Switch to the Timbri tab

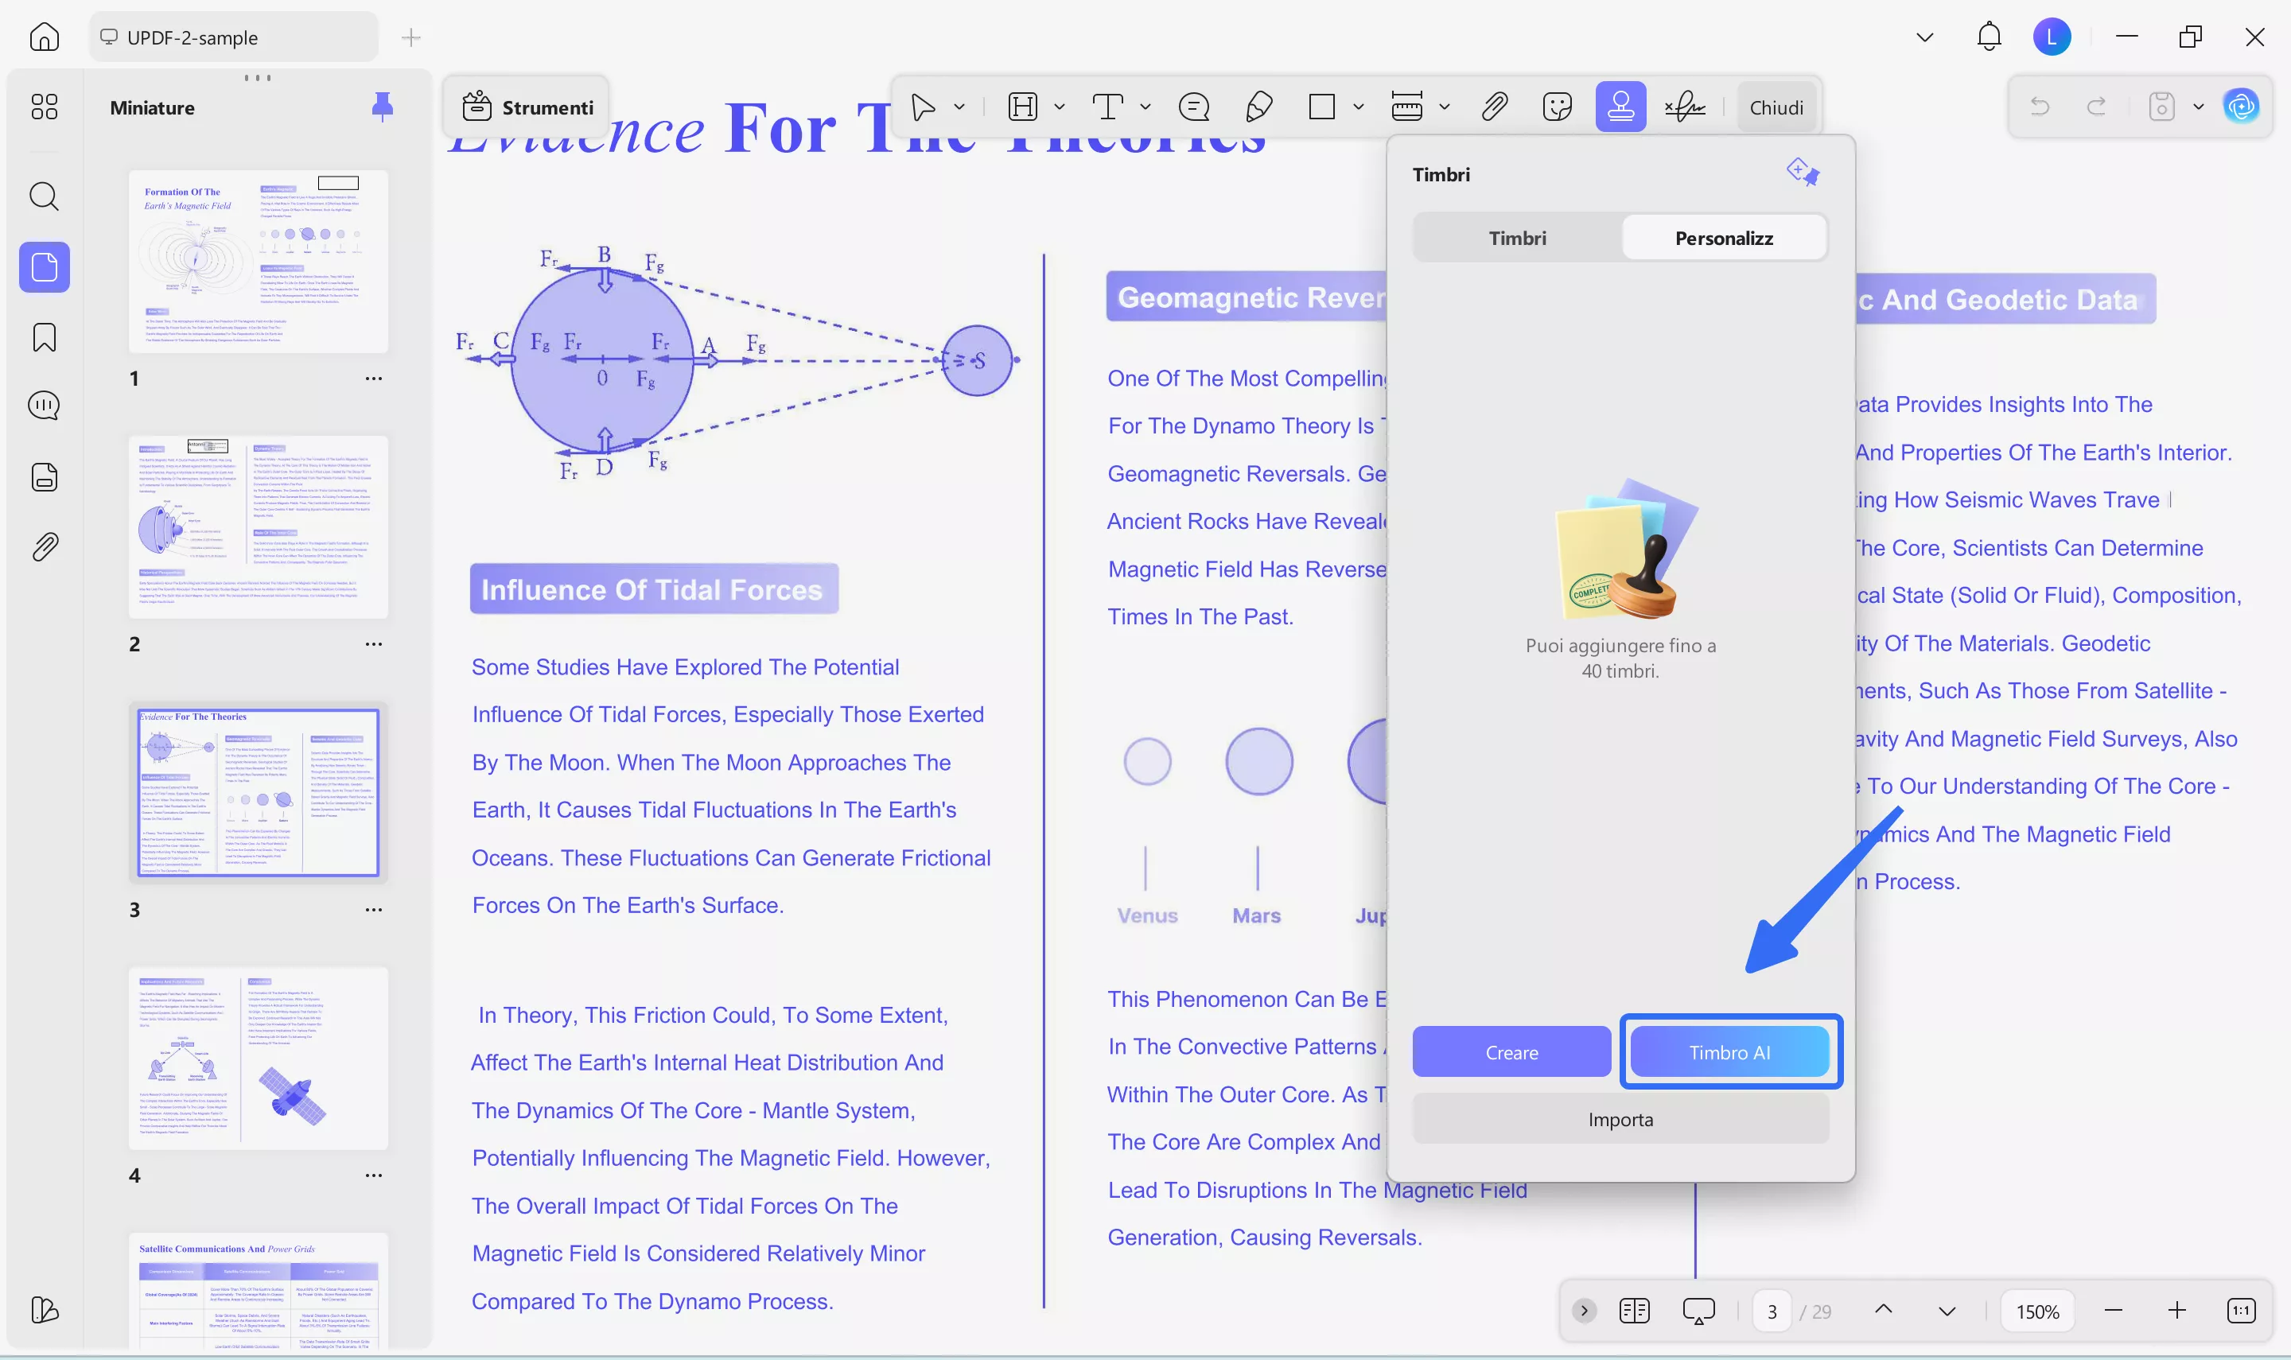[1517, 239]
